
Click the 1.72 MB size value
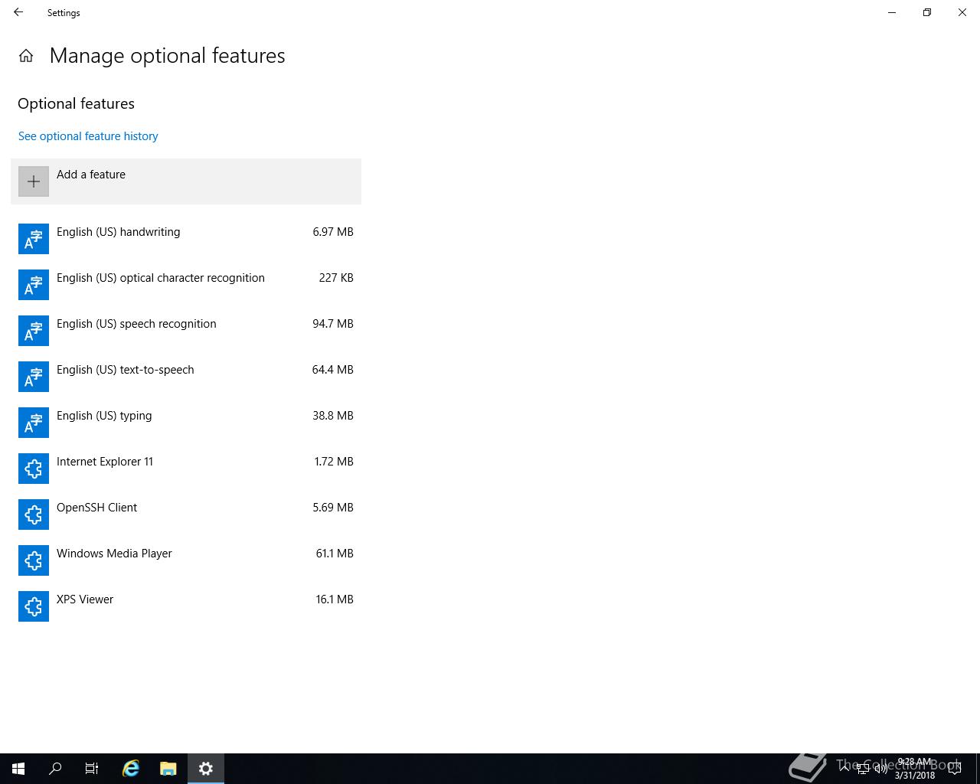(x=334, y=462)
